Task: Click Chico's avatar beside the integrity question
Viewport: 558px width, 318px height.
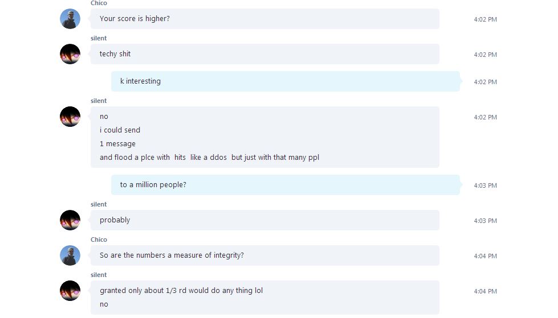Action: click(70, 255)
